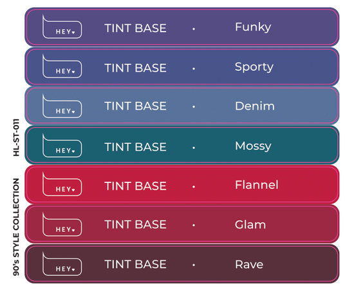Click the HEY logo on the Rave label
Image resolution: width=354 pixels, height=290 pixels.
62,264
